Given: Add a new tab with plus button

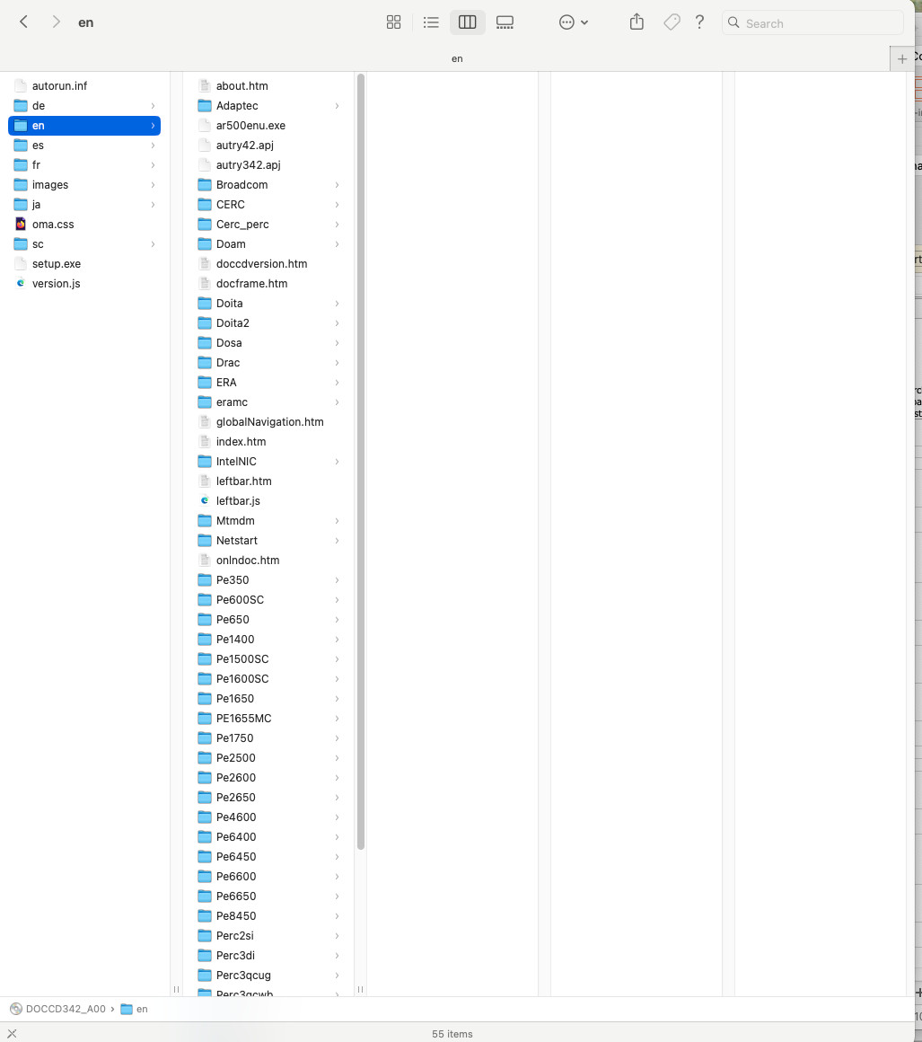Looking at the screenshot, I should tap(902, 59).
